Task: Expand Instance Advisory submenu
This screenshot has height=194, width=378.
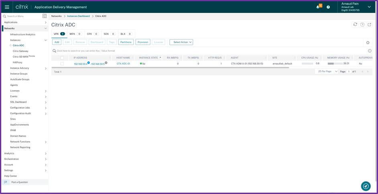Action: [x=46, y=69]
